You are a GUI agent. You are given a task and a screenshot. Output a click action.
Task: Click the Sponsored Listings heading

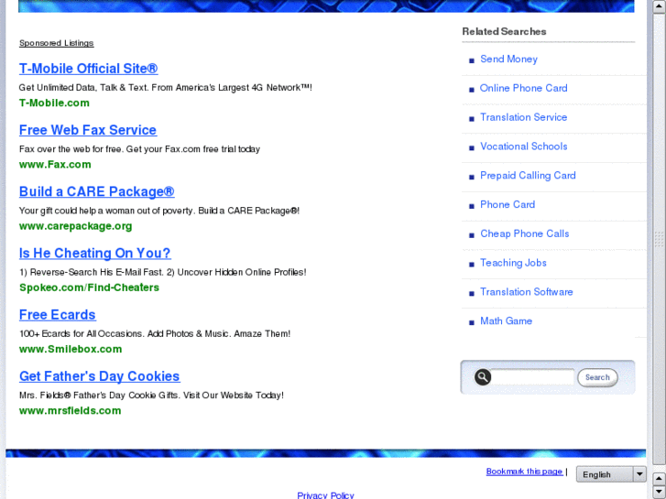point(57,43)
